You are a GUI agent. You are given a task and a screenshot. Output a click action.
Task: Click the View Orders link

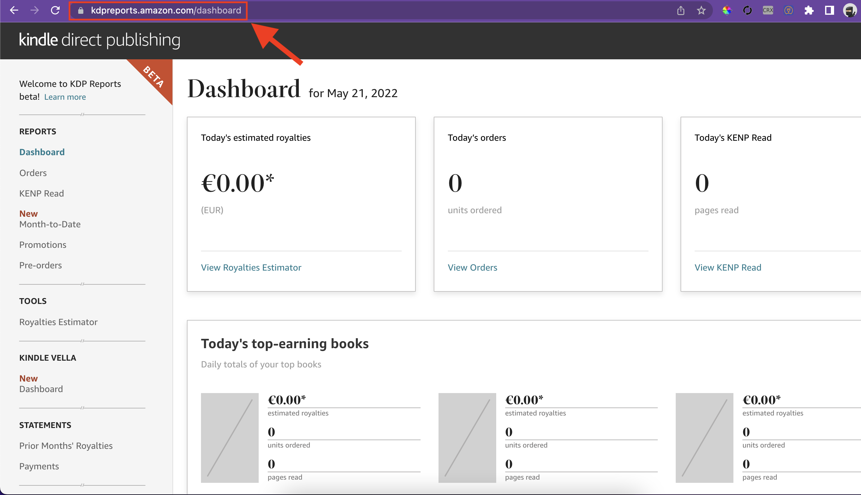point(472,267)
